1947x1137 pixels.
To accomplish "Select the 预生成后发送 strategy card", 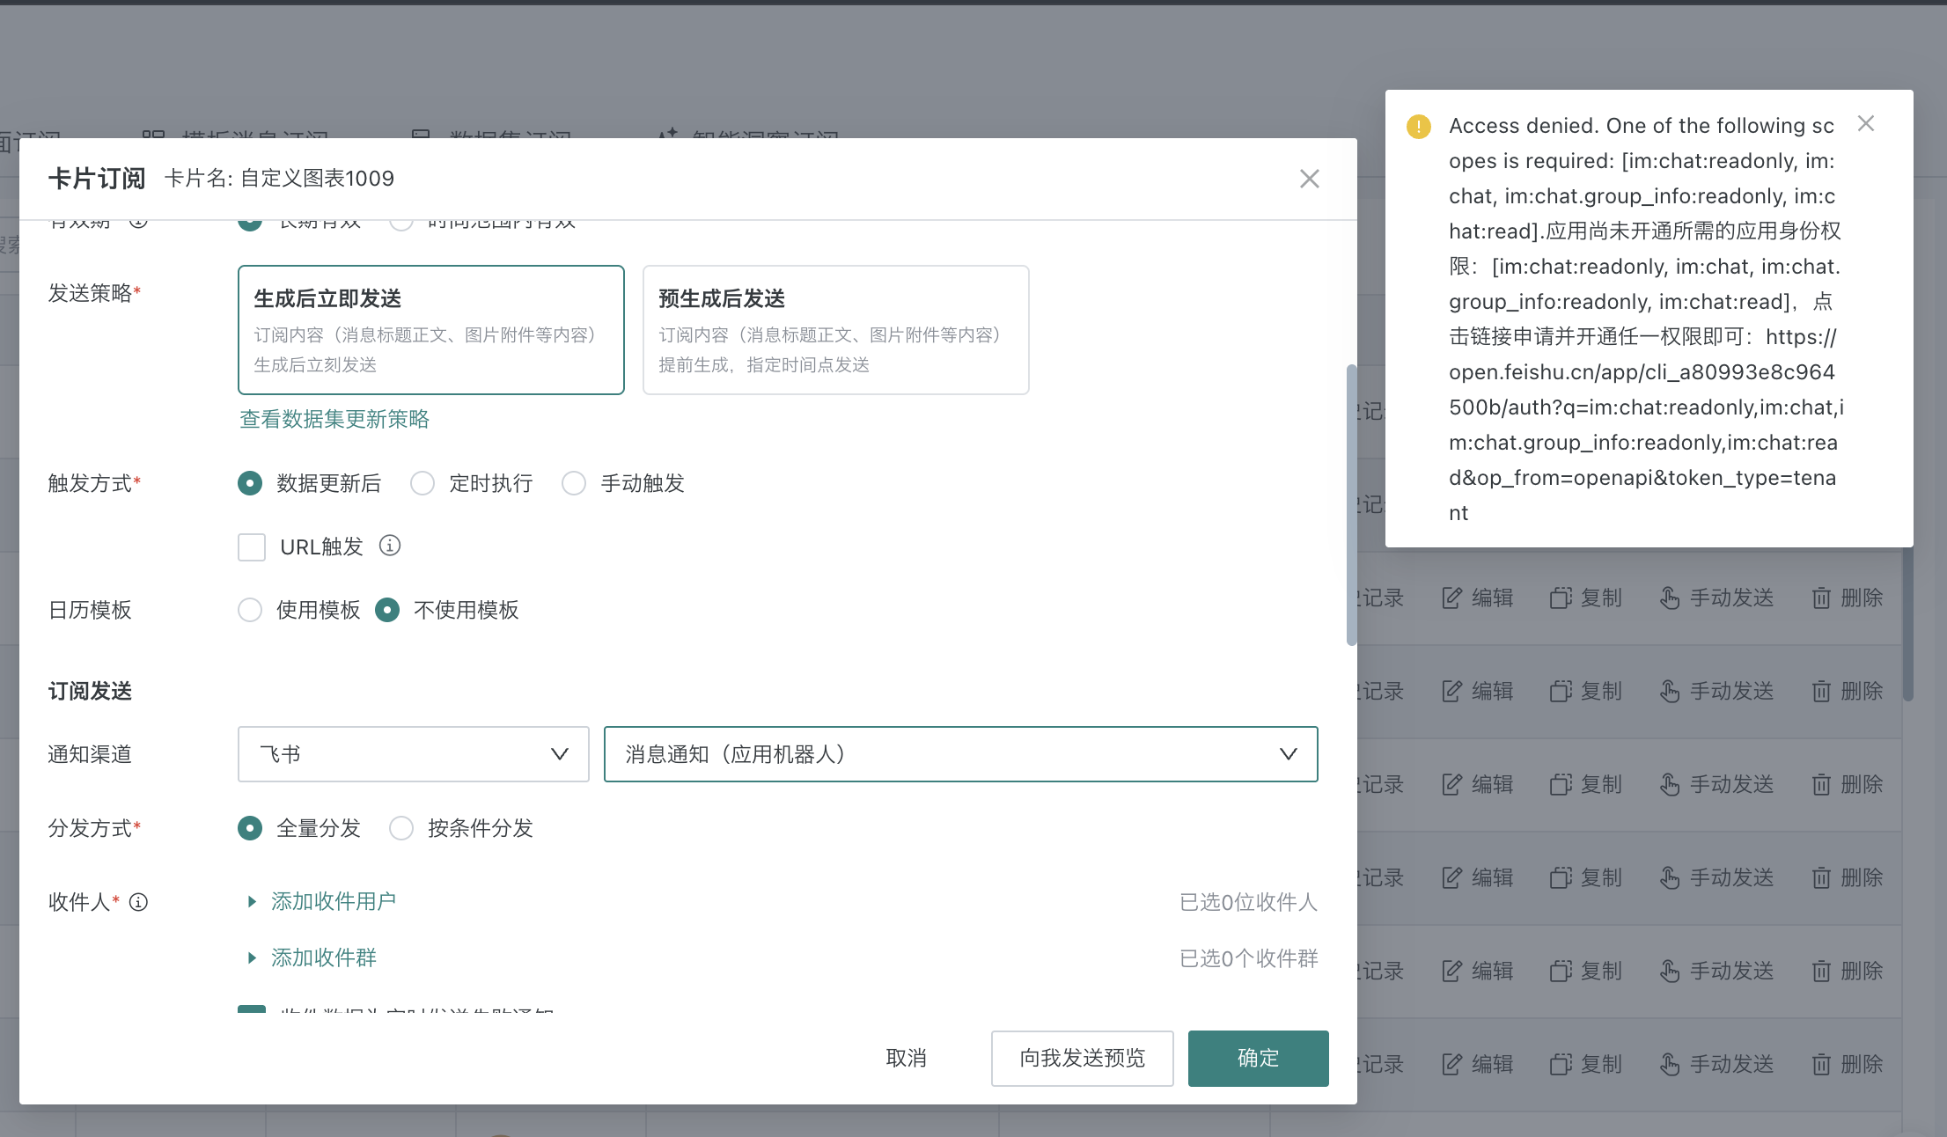I will (x=836, y=330).
